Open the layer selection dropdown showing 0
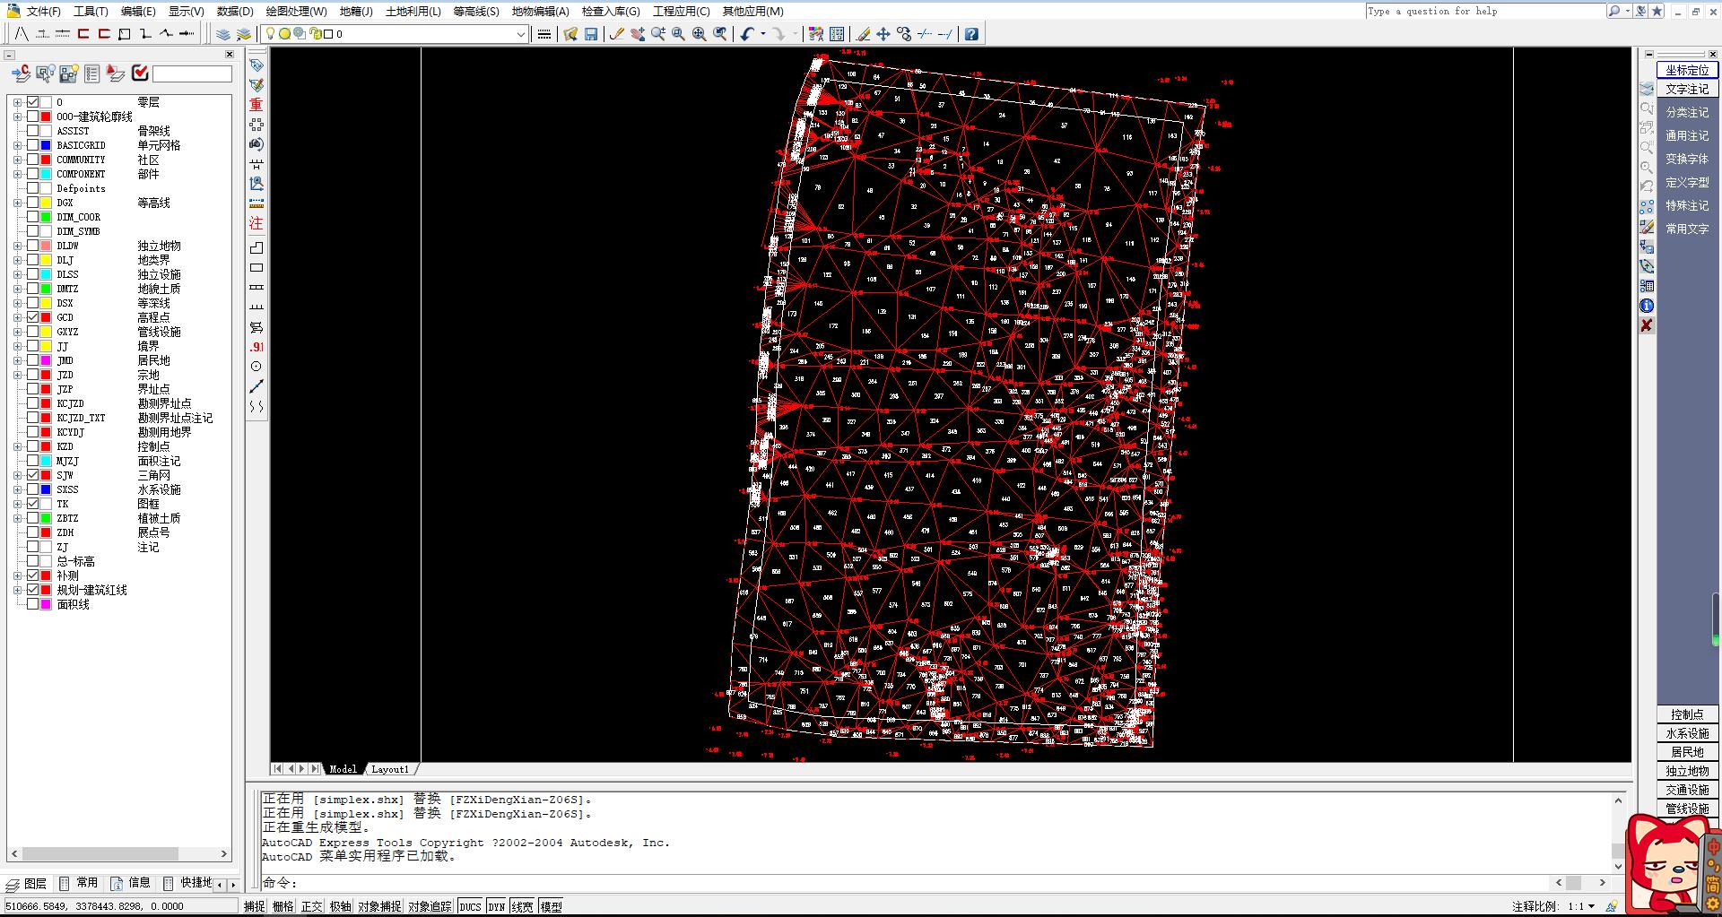The width and height of the screenshot is (1722, 917). [x=394, y=34]
